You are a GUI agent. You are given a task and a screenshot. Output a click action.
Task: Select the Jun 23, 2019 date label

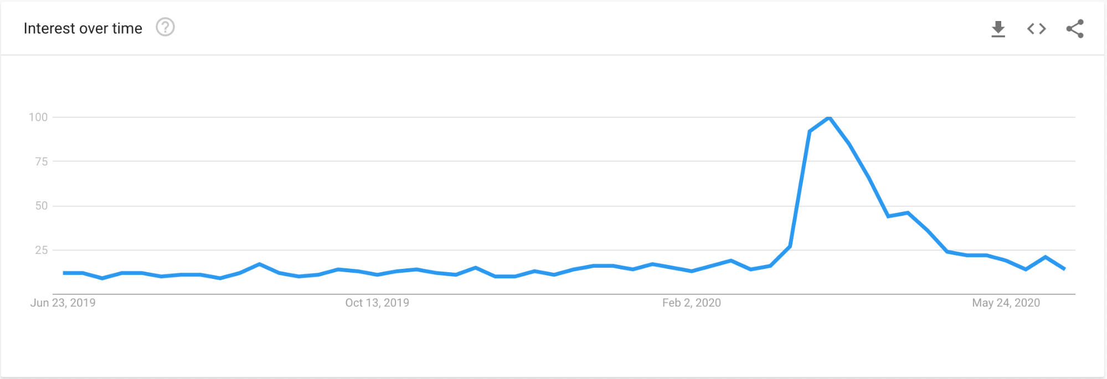63,303
